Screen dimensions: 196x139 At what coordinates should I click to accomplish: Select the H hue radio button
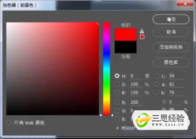click(x=117, y=76)
